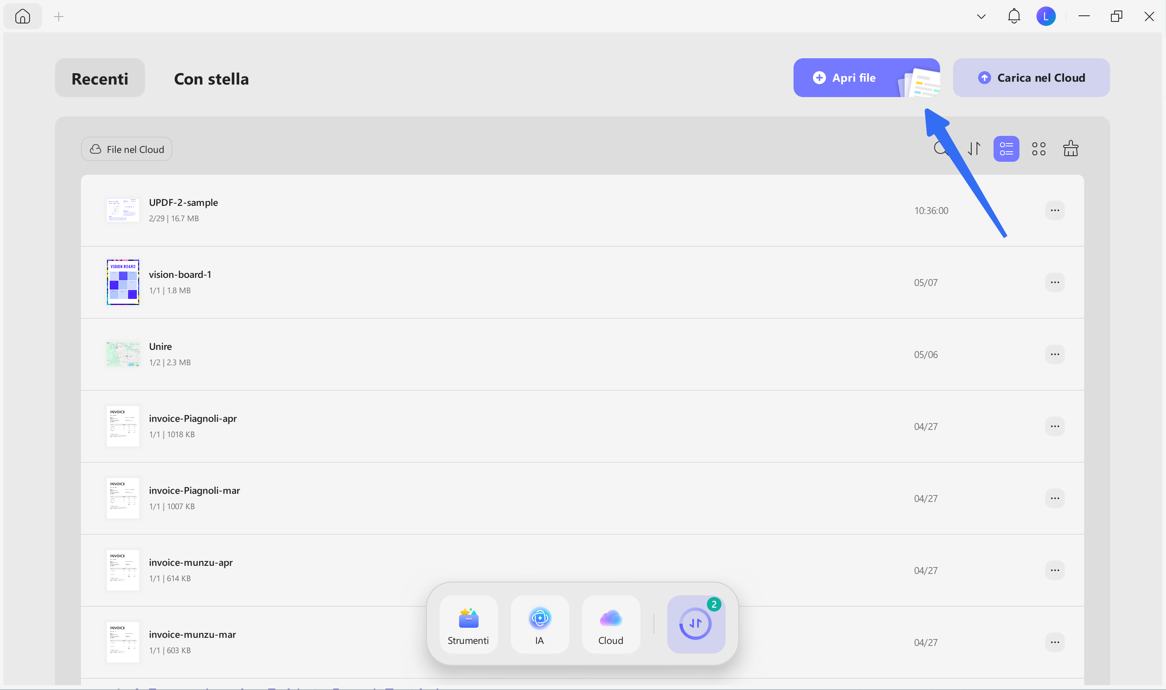Click the 1/1 | 1018 KB details
The image size is (1166, 690).
click(x=172, y=435)
